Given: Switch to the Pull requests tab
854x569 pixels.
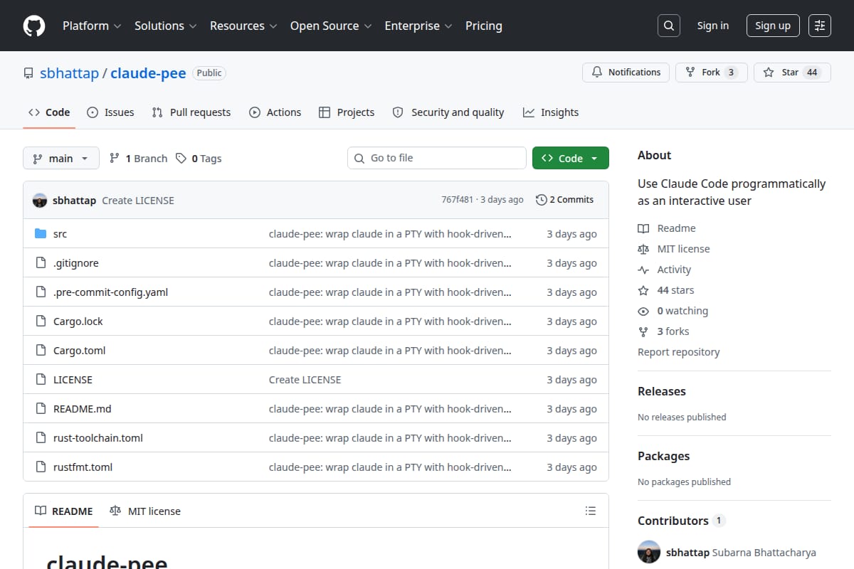Looking at the screenshot, I should pos(191,112).
